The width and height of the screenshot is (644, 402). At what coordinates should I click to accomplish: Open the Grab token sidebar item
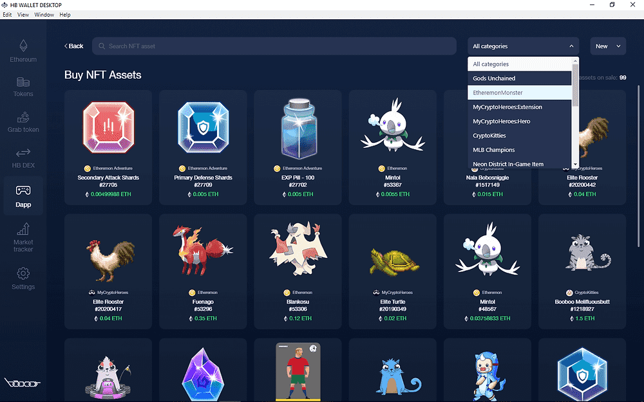pyautogui.click(x=23, y=122)
